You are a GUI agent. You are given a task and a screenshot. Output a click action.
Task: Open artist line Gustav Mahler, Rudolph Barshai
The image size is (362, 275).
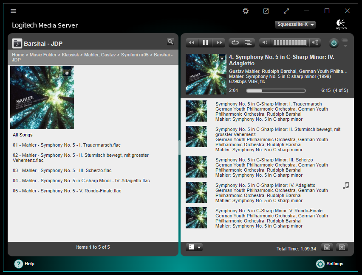click(288, 71)
